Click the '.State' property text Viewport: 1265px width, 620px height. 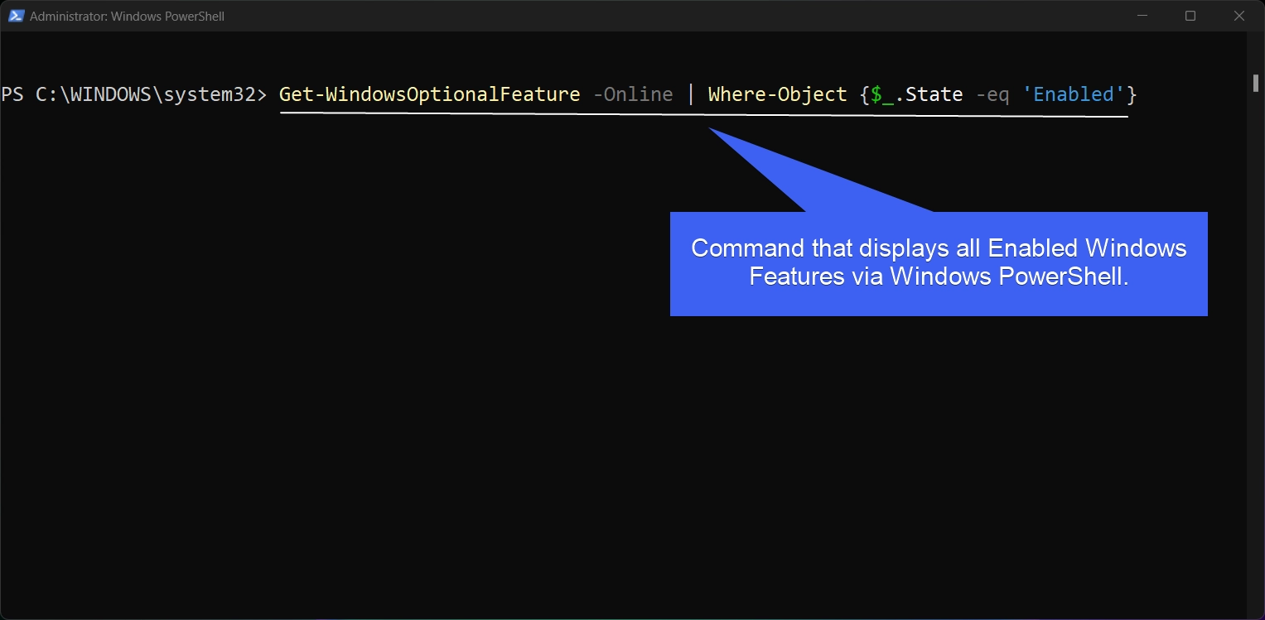tap(929, 94)
